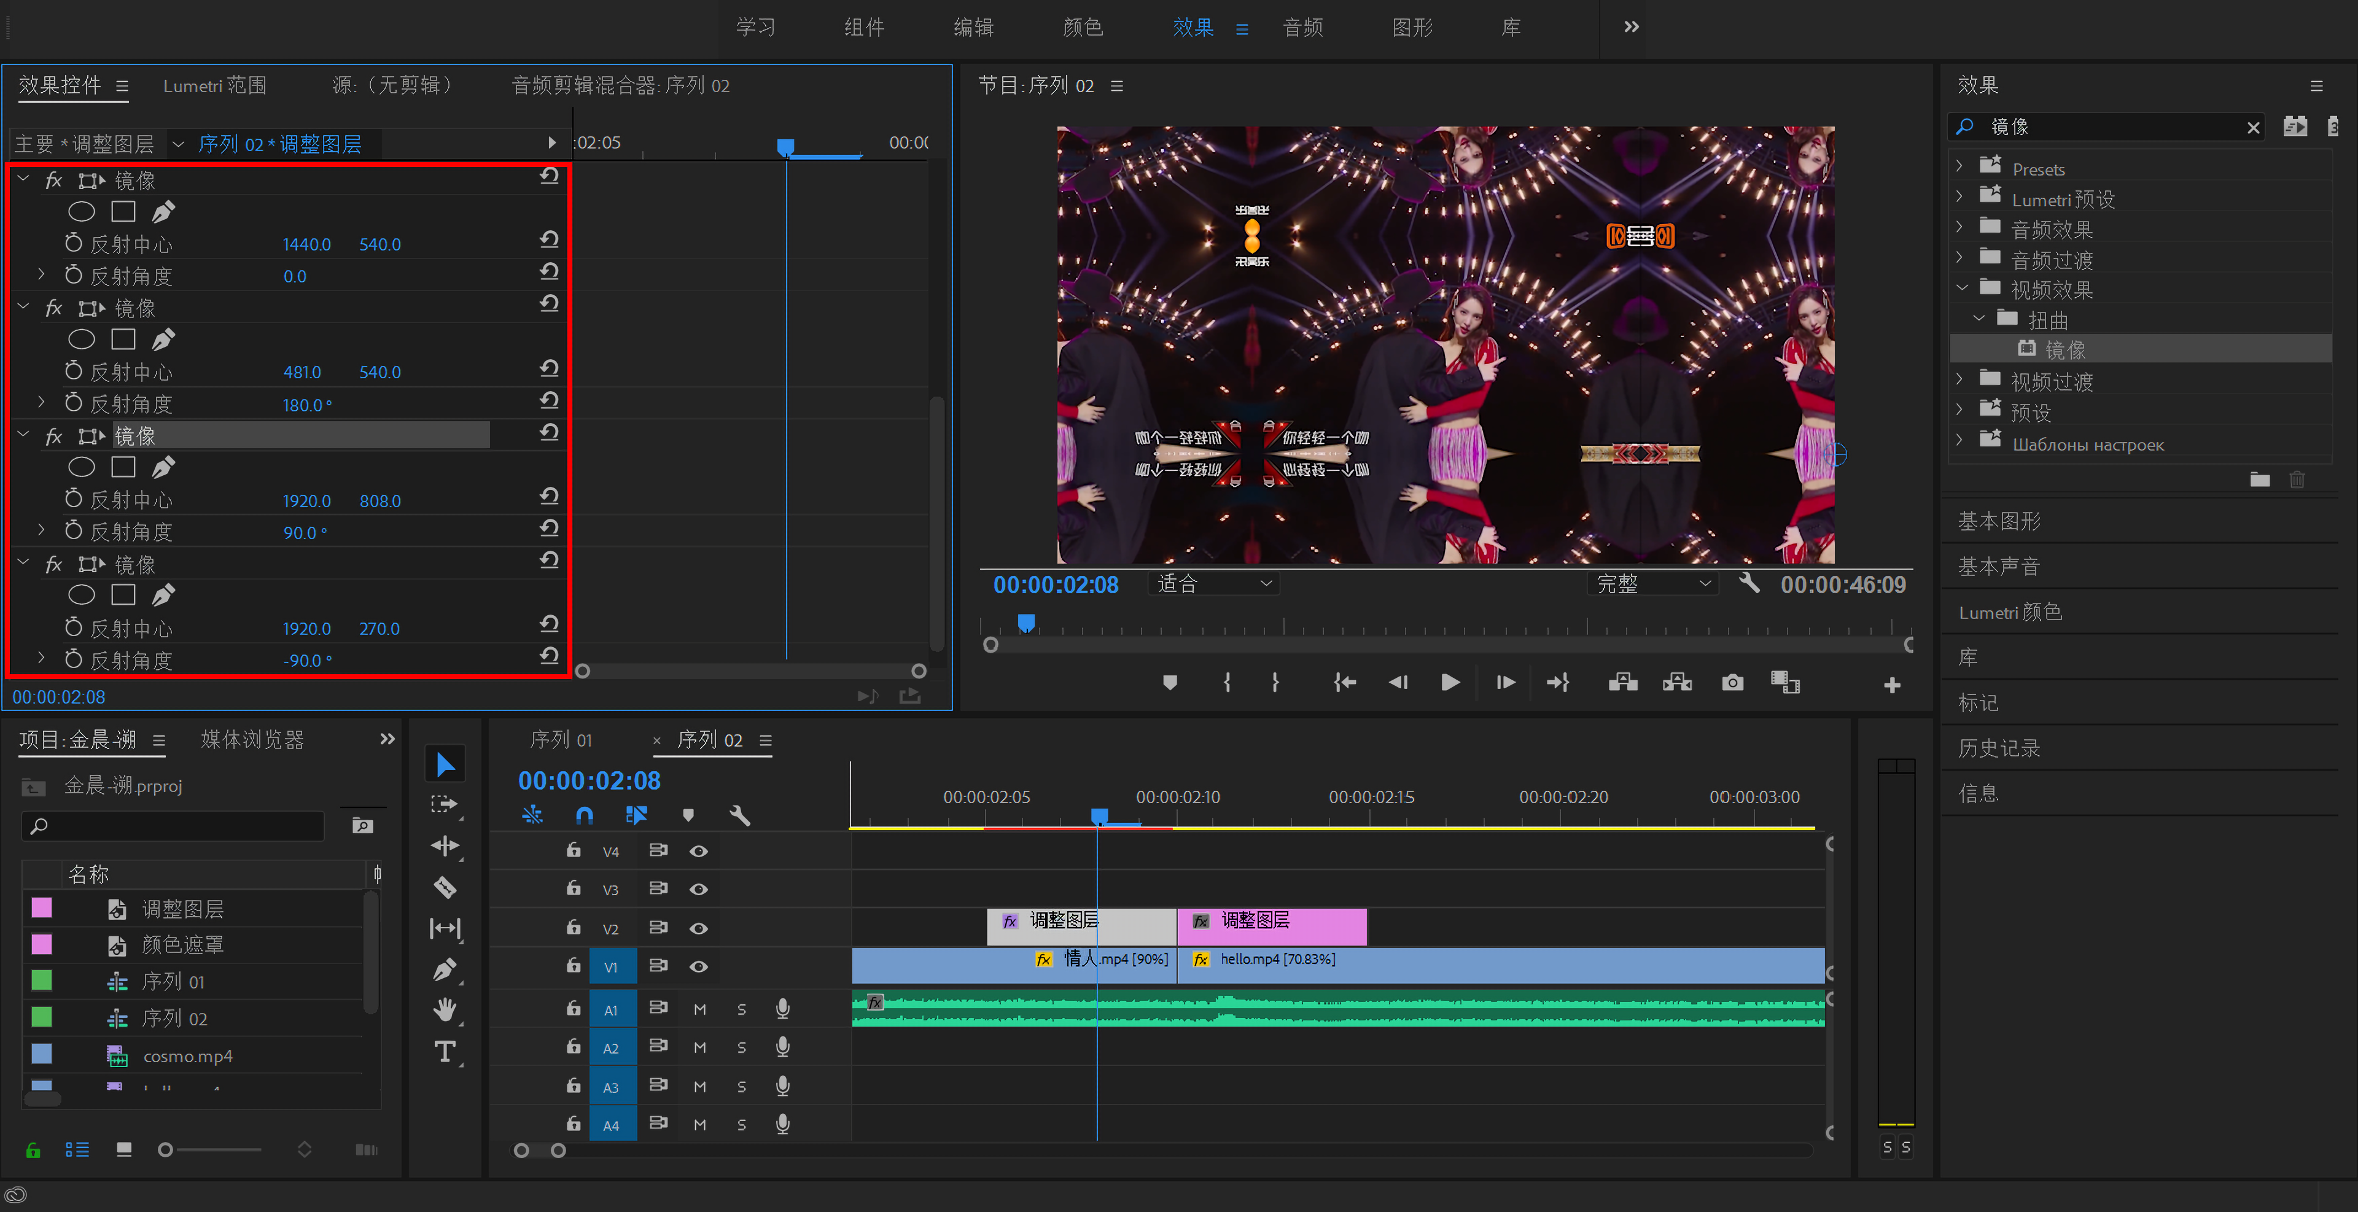Select the Hand tool
This screenshot has height=1212, width=2358.
click(x=445, y=1010)
